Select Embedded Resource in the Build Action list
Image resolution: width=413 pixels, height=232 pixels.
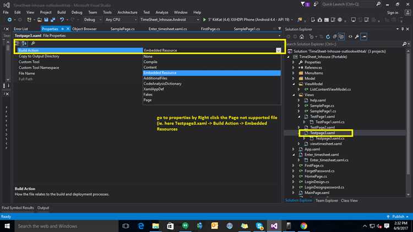click(212, 73)
